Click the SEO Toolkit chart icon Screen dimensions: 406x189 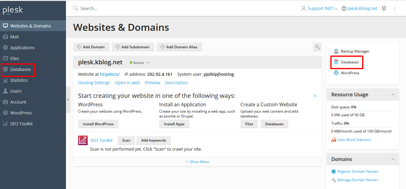click(83, 140)
